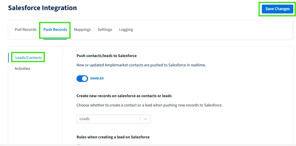Tick the partially visible checkbox under Rules
This screenshot has height=146, width=296.
[x=79, y=145]
